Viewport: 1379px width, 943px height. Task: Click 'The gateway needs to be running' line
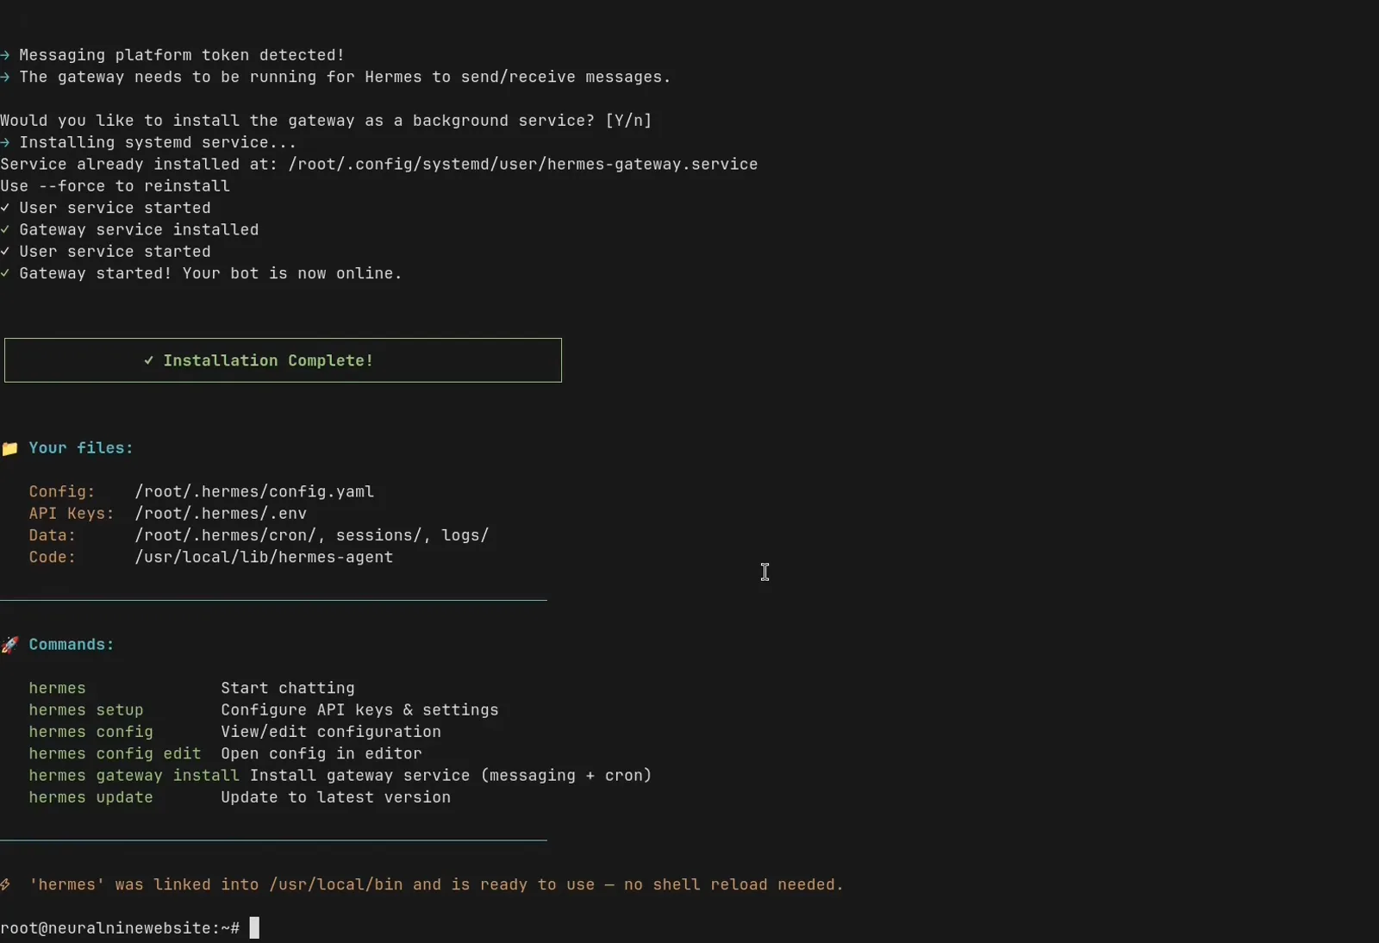pos(336,78)
